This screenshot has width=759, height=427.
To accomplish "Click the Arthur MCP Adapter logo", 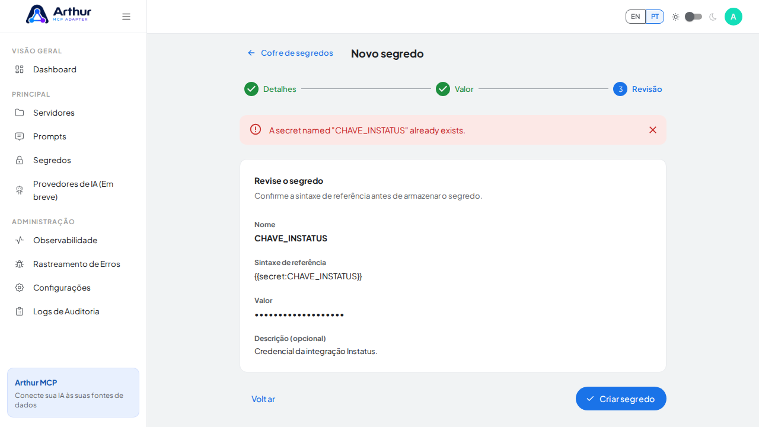I will click(x=59, y=14).
